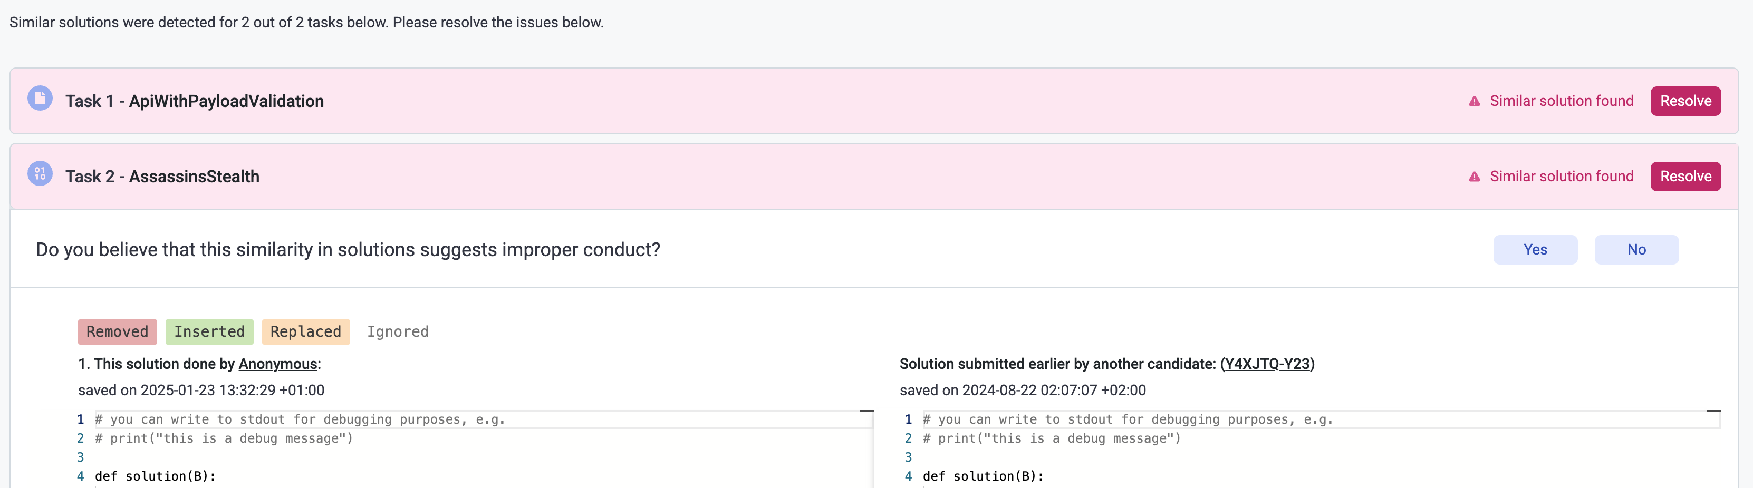Answer Yes to the improper conduct question

tap(1535, 249)
